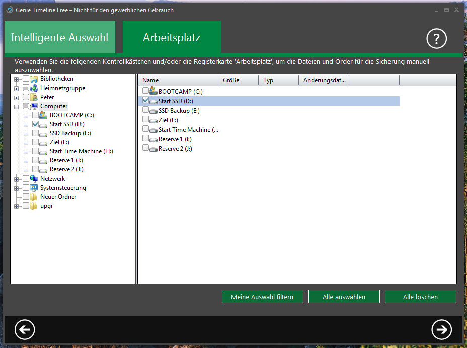The height and width of the screenshot is (348, 467).
Task: Click the Reserve 1 (I:) drive icon in tree
Action: [x=43, y=161]
